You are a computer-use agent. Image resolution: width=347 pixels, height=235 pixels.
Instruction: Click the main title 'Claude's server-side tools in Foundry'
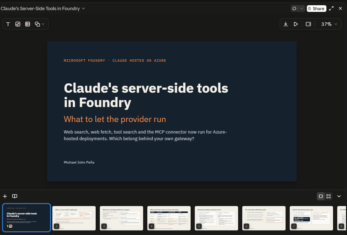click(x=146, y=95)
